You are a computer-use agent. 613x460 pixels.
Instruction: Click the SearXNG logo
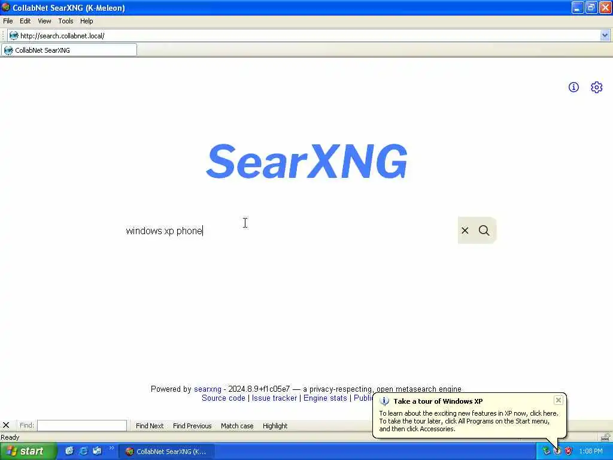coord(306,161)
